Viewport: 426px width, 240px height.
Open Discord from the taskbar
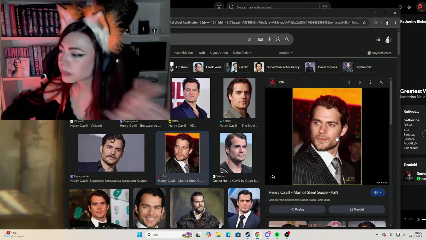point(267,235)
